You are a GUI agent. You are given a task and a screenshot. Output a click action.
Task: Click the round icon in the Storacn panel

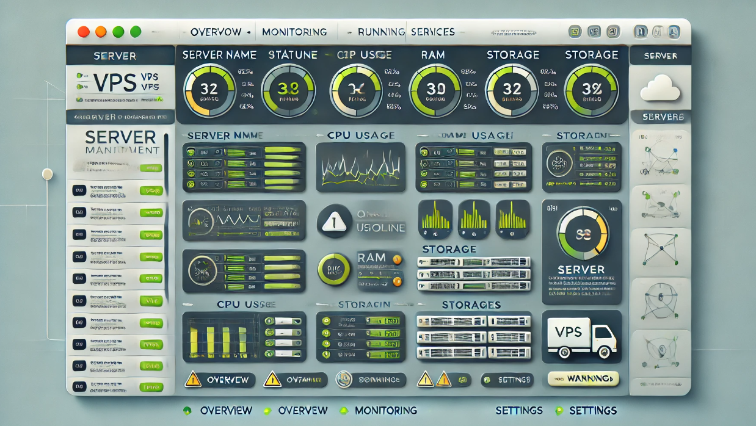558,164
